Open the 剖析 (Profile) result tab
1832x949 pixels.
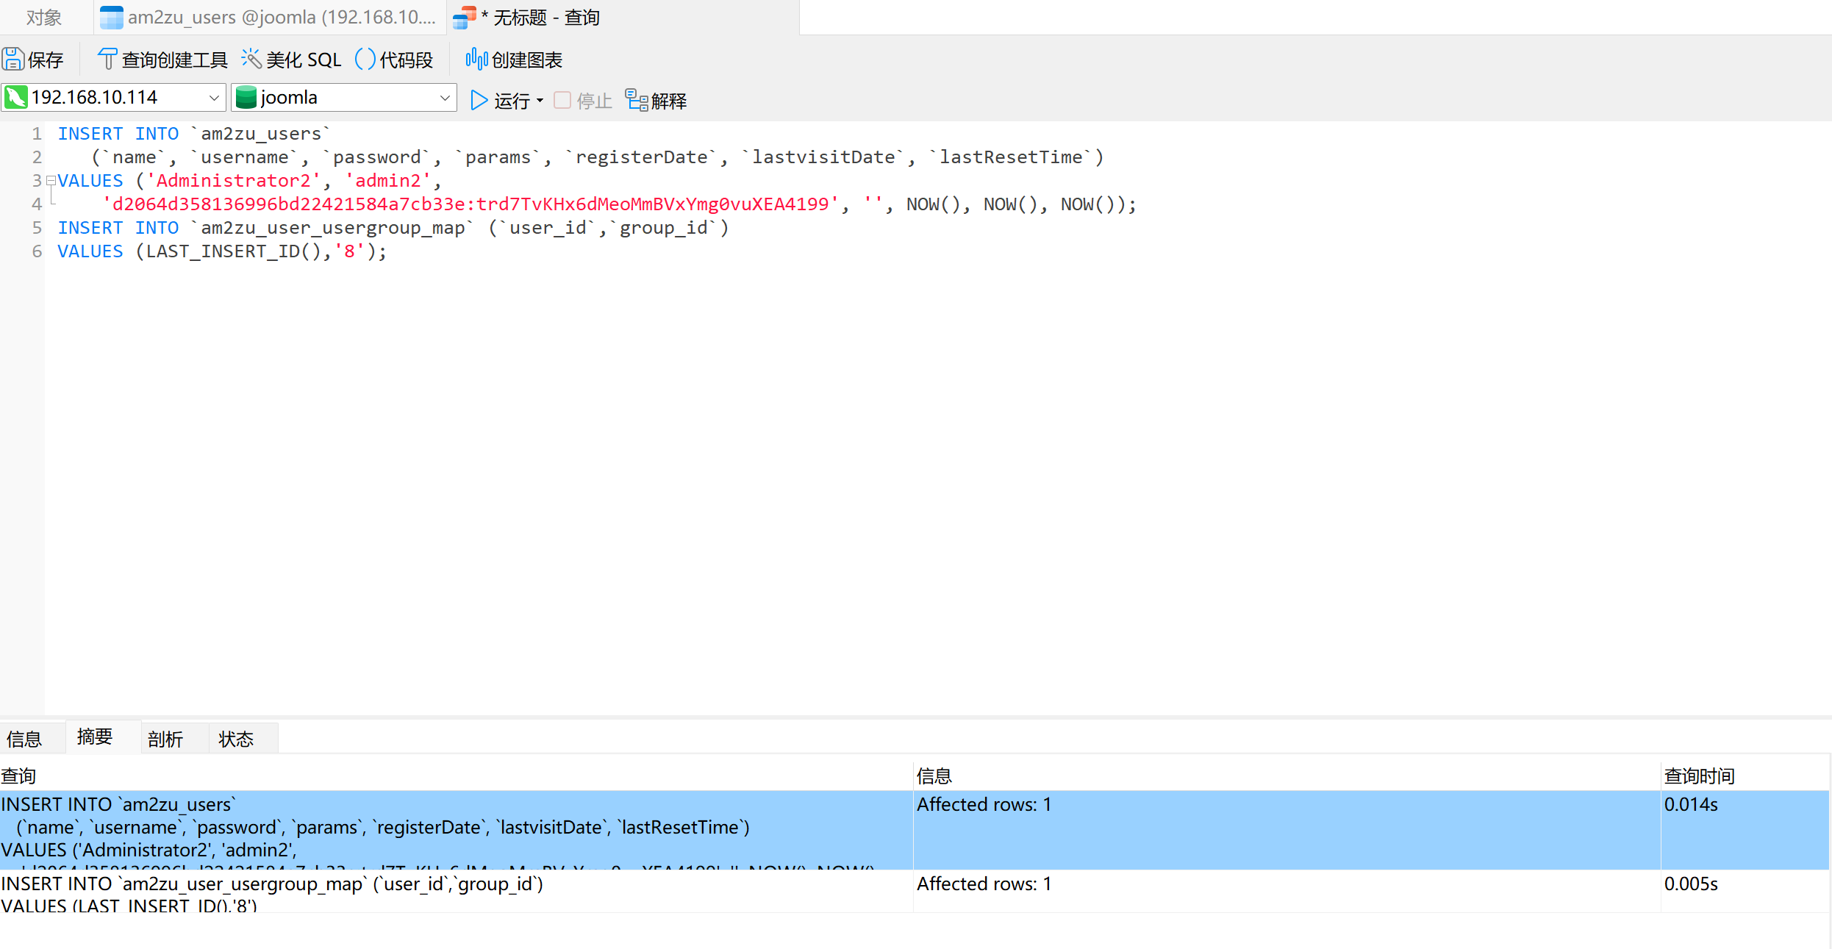point(165,739)
